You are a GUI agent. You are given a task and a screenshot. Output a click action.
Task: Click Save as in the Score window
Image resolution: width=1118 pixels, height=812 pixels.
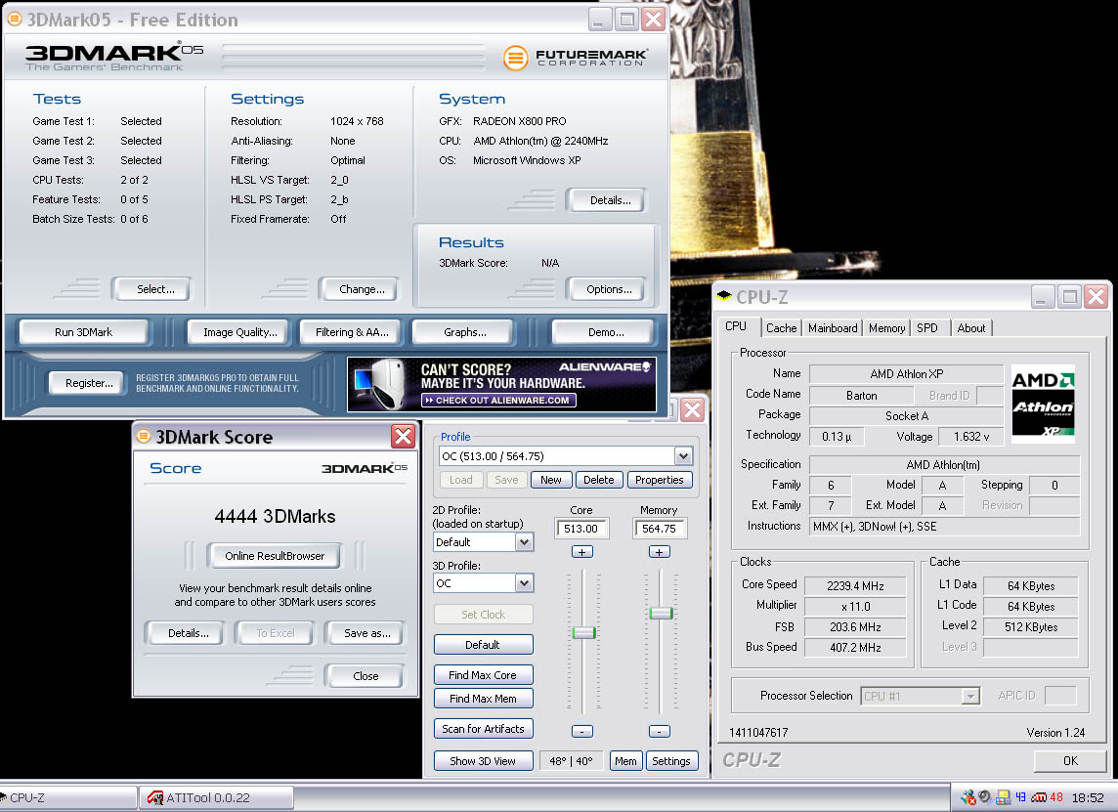[x=366, y=633]
